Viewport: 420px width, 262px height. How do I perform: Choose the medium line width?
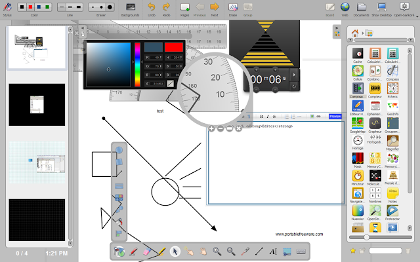[70, 7]
